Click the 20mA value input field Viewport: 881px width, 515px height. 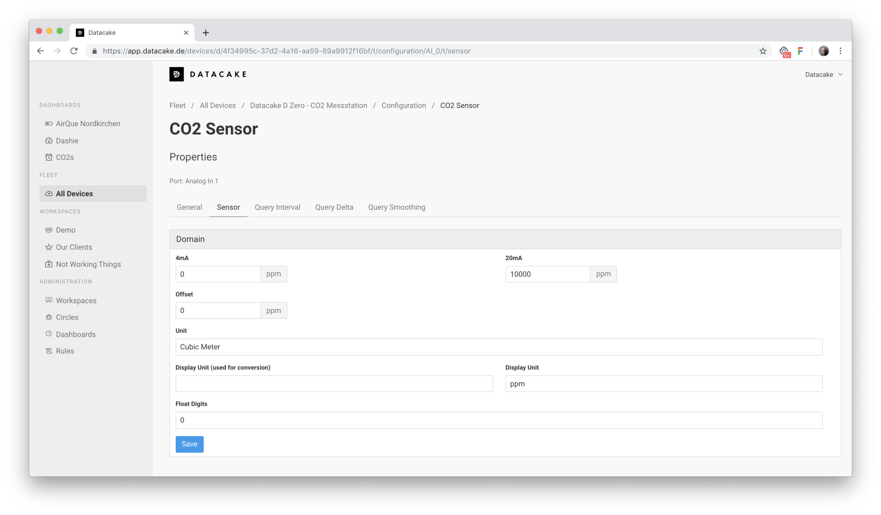pyautogui.click(x=547, y=274)
